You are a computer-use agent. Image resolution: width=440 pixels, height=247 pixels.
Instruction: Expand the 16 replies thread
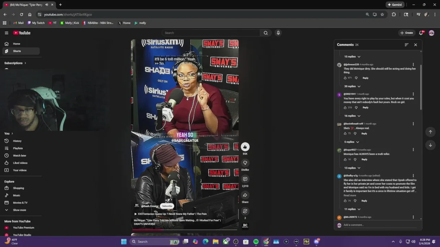coord(352,116)
